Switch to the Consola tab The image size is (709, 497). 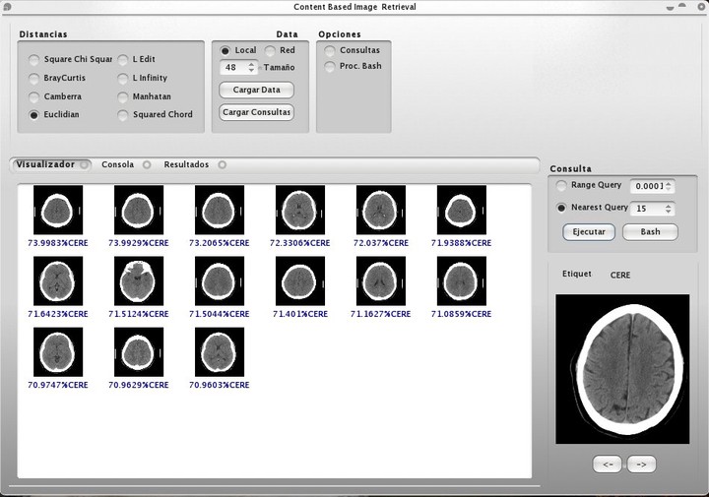click(117, 164)
